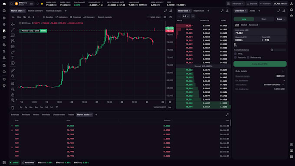Open the Indicators button
The image size is (295, 166).
click(x=62, y=17)
